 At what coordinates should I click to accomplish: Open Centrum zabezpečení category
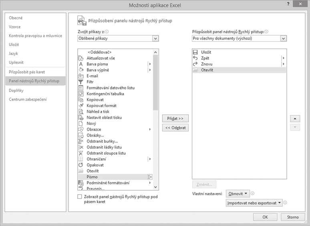28,99
